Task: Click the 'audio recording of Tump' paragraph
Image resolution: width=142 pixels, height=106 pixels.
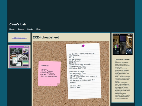Action: tap(123, 96)
